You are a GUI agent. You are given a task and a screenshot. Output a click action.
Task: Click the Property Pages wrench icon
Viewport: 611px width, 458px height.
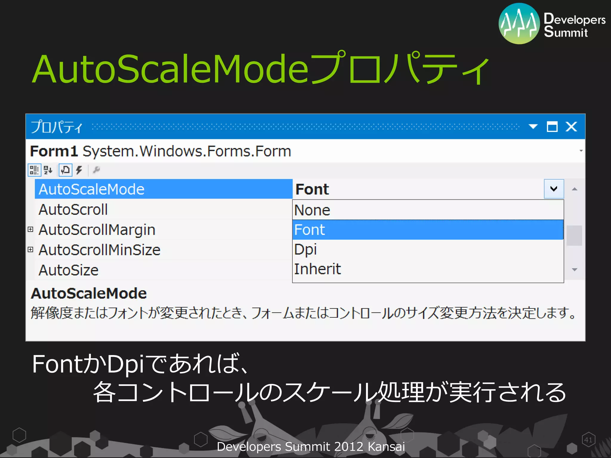96,170
